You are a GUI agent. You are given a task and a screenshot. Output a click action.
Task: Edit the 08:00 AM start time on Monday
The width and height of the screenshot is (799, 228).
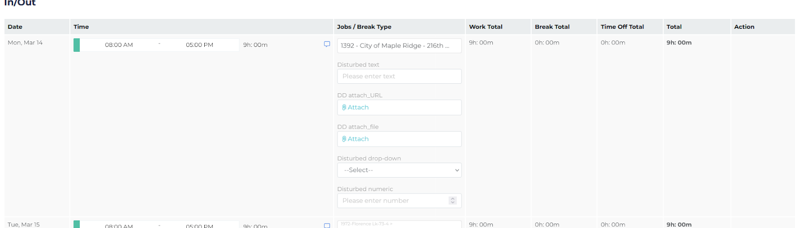point(119,45)
